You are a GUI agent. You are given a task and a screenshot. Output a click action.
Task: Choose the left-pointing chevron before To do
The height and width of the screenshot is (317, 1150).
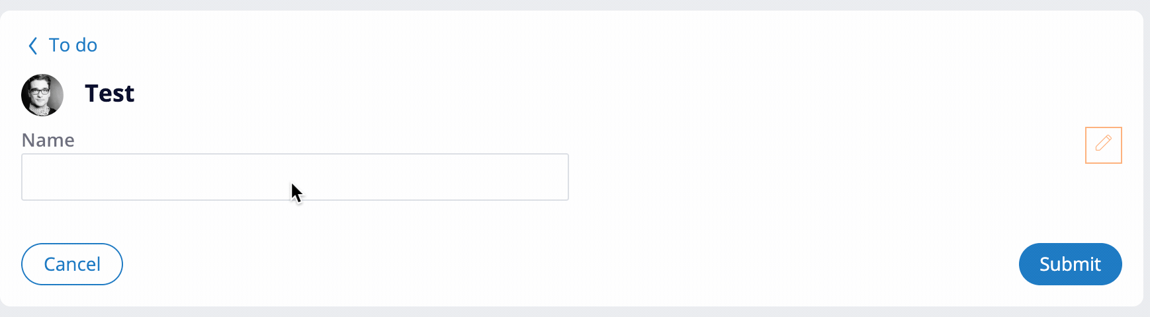click(32, 46)
